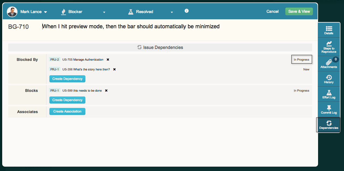Open the Details sidebar panel
Image resolution: width=344 pixels, height=171 pixels.
pos(329,30)
